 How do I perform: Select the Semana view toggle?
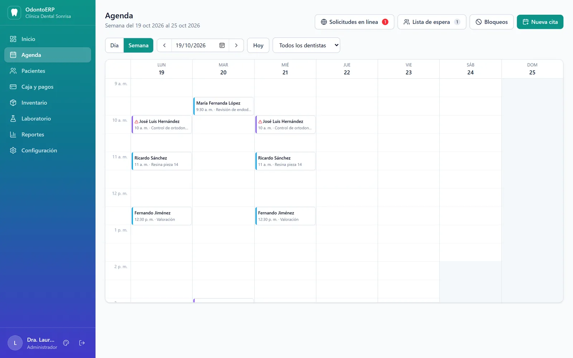pos(138,45)
